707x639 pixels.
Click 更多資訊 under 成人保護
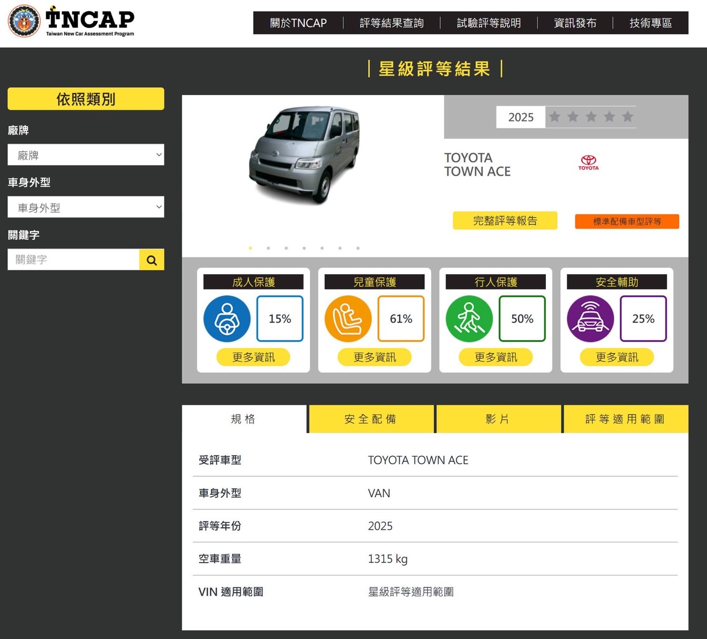[x=253, y=357]
